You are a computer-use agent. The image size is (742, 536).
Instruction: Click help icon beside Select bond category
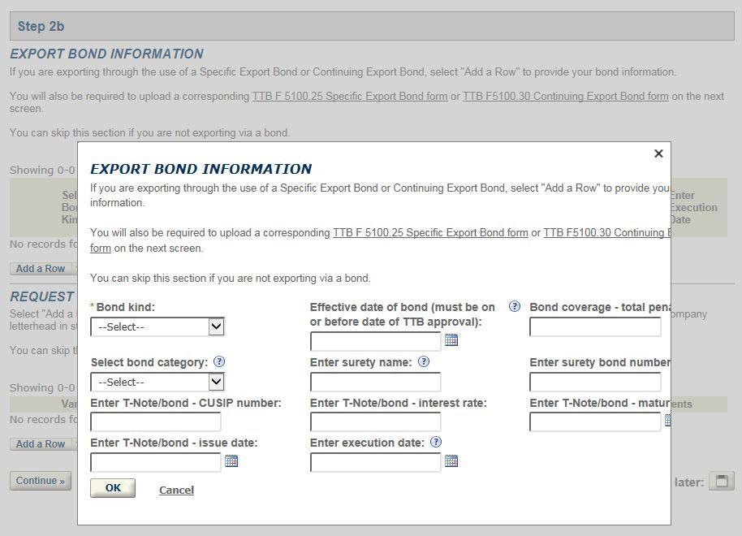point(219,362)
